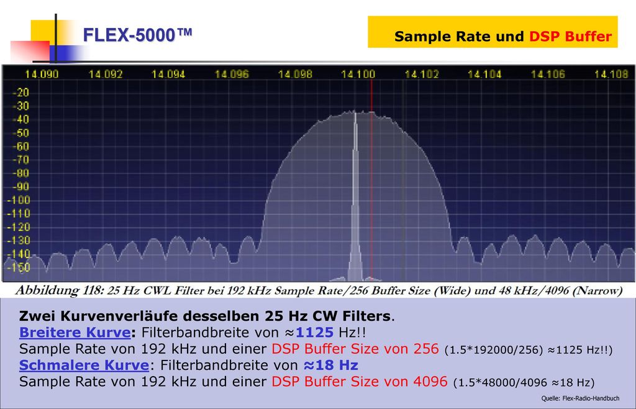This screenshot has height=409, width=636.
Task: Click the -40 dB scale label
Action: click(20, 119)
